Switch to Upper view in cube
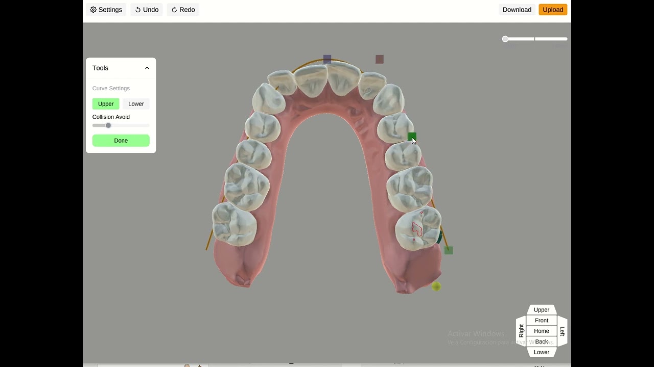This screenshot has width=654, height=367. [x=542, y=310]
